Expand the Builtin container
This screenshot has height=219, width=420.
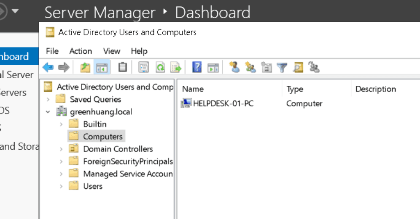[61, 124]
